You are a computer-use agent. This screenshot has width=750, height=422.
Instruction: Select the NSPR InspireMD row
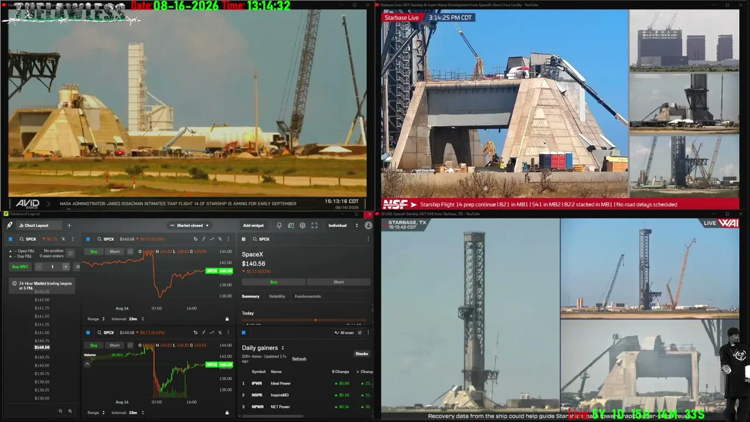306,395
